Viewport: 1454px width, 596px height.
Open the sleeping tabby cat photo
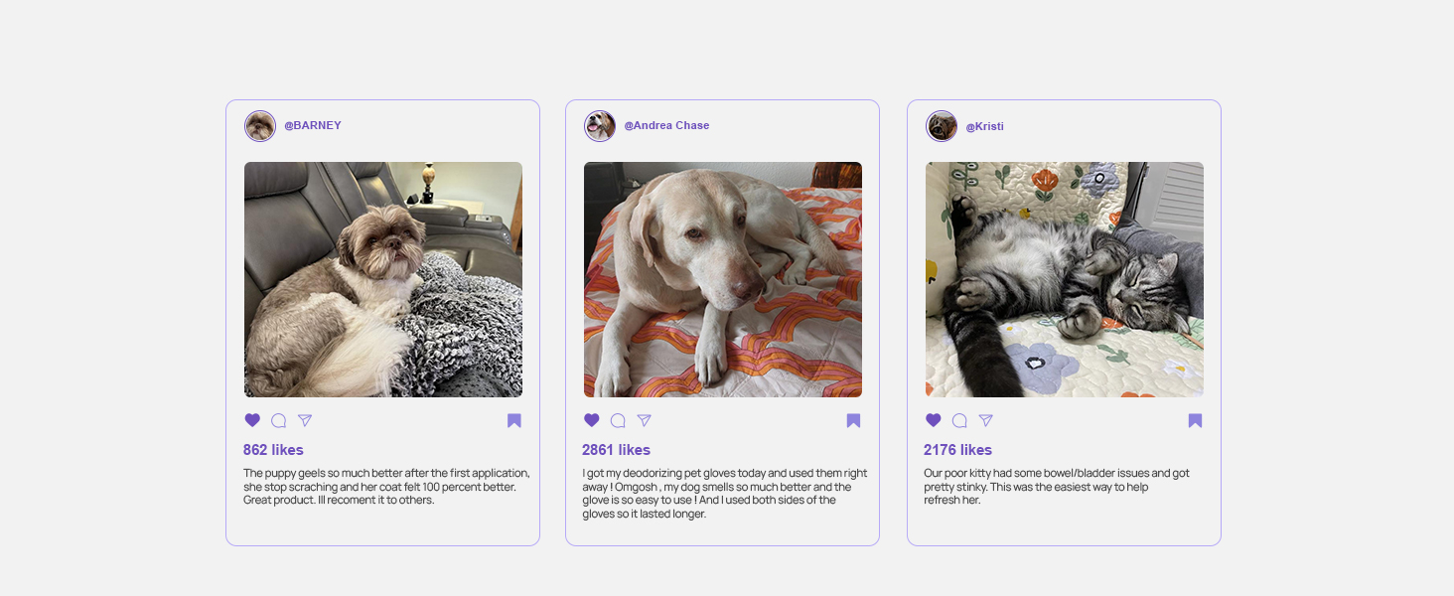[1065, 279]
